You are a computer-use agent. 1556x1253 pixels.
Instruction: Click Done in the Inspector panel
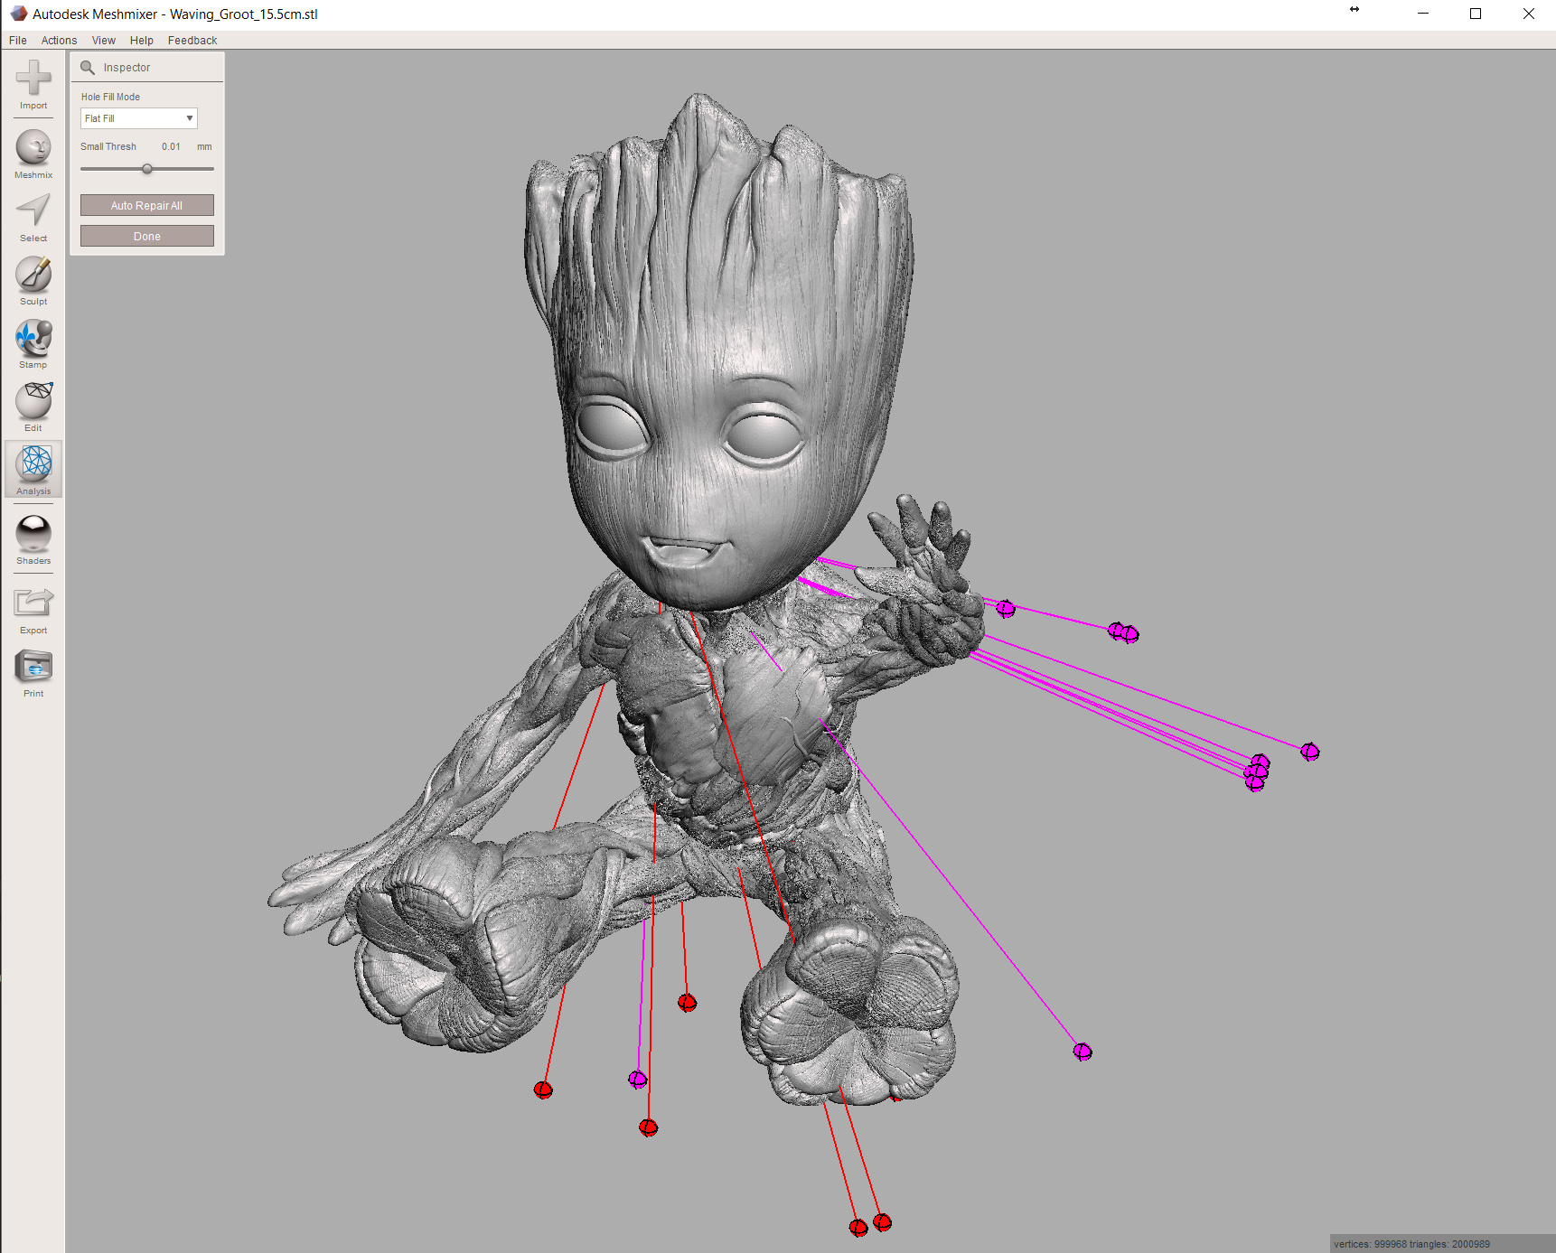147,237
